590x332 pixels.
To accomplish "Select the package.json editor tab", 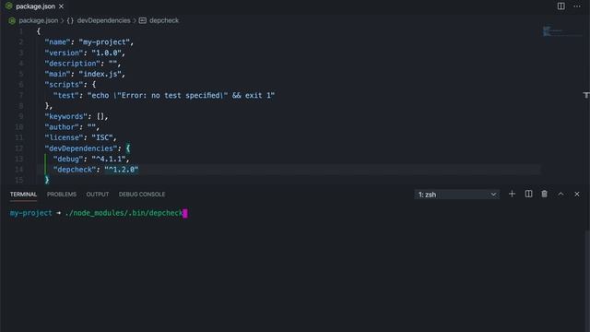I will tap(35, 6).
